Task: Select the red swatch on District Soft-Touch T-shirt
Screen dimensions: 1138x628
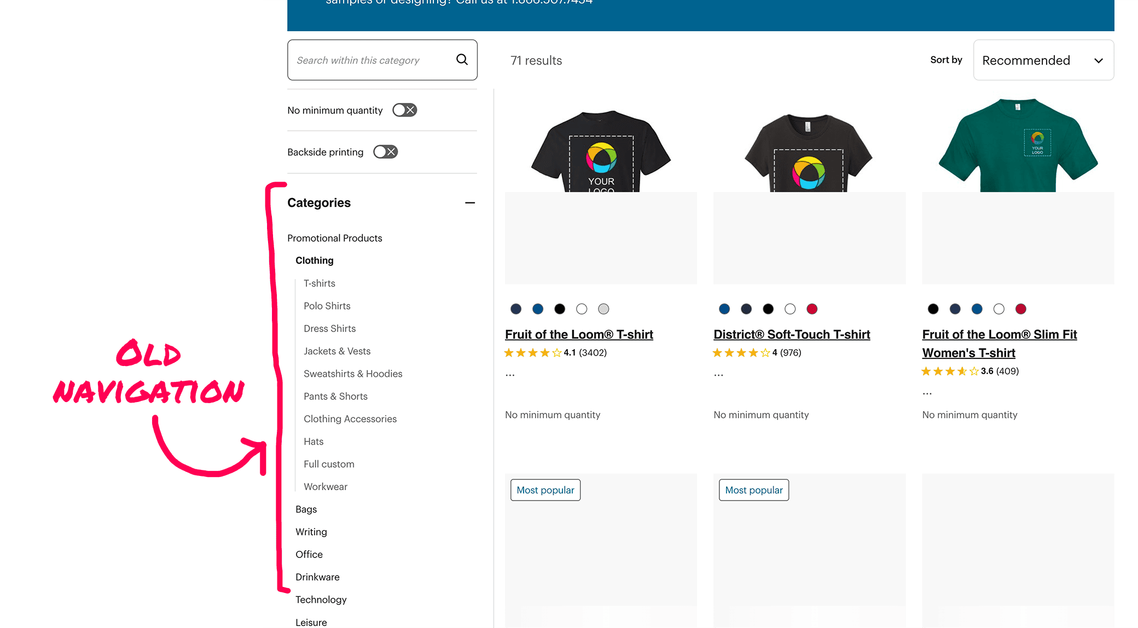Action: point(812,309)
